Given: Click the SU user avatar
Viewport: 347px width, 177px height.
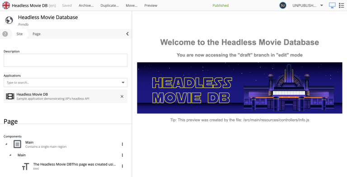Looking at the screenshot, I should coord(282,5).
